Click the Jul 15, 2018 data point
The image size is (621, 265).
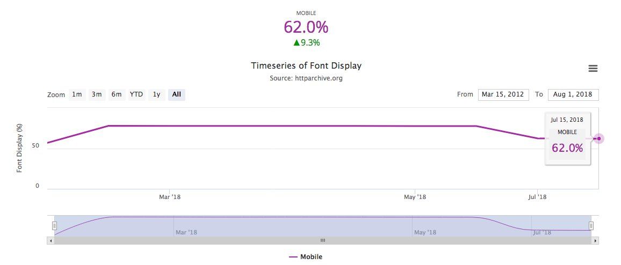click(599, 138)
